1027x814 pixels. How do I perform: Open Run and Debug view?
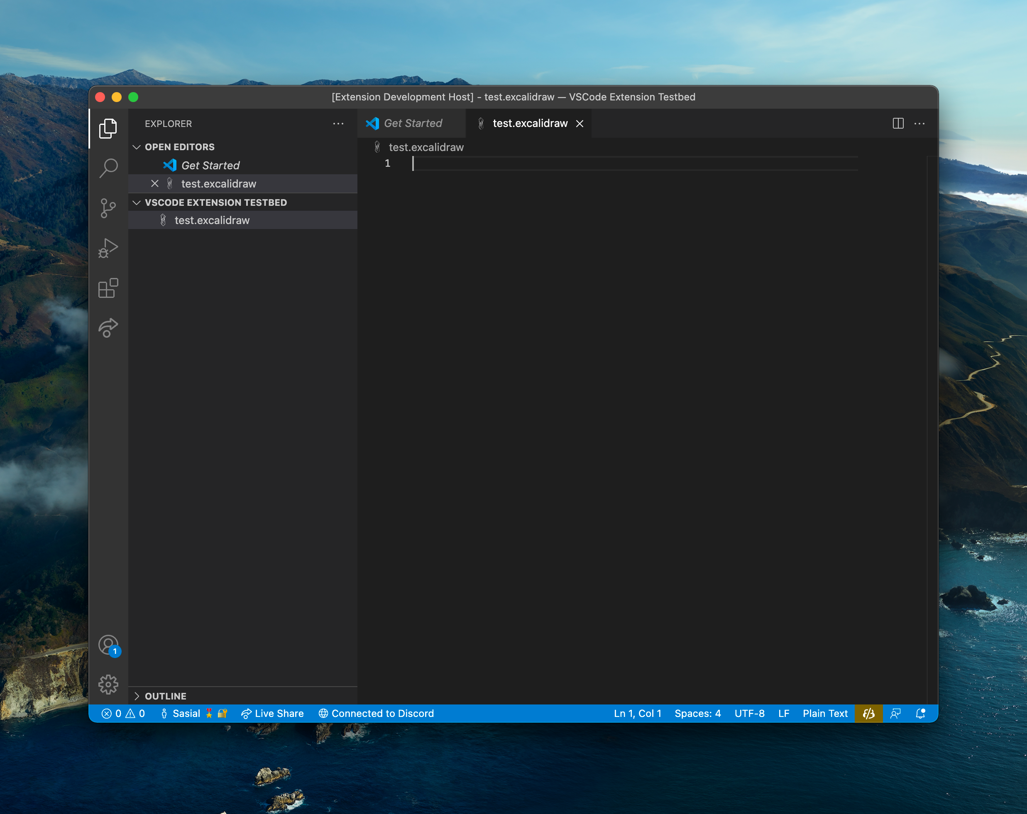108,248
